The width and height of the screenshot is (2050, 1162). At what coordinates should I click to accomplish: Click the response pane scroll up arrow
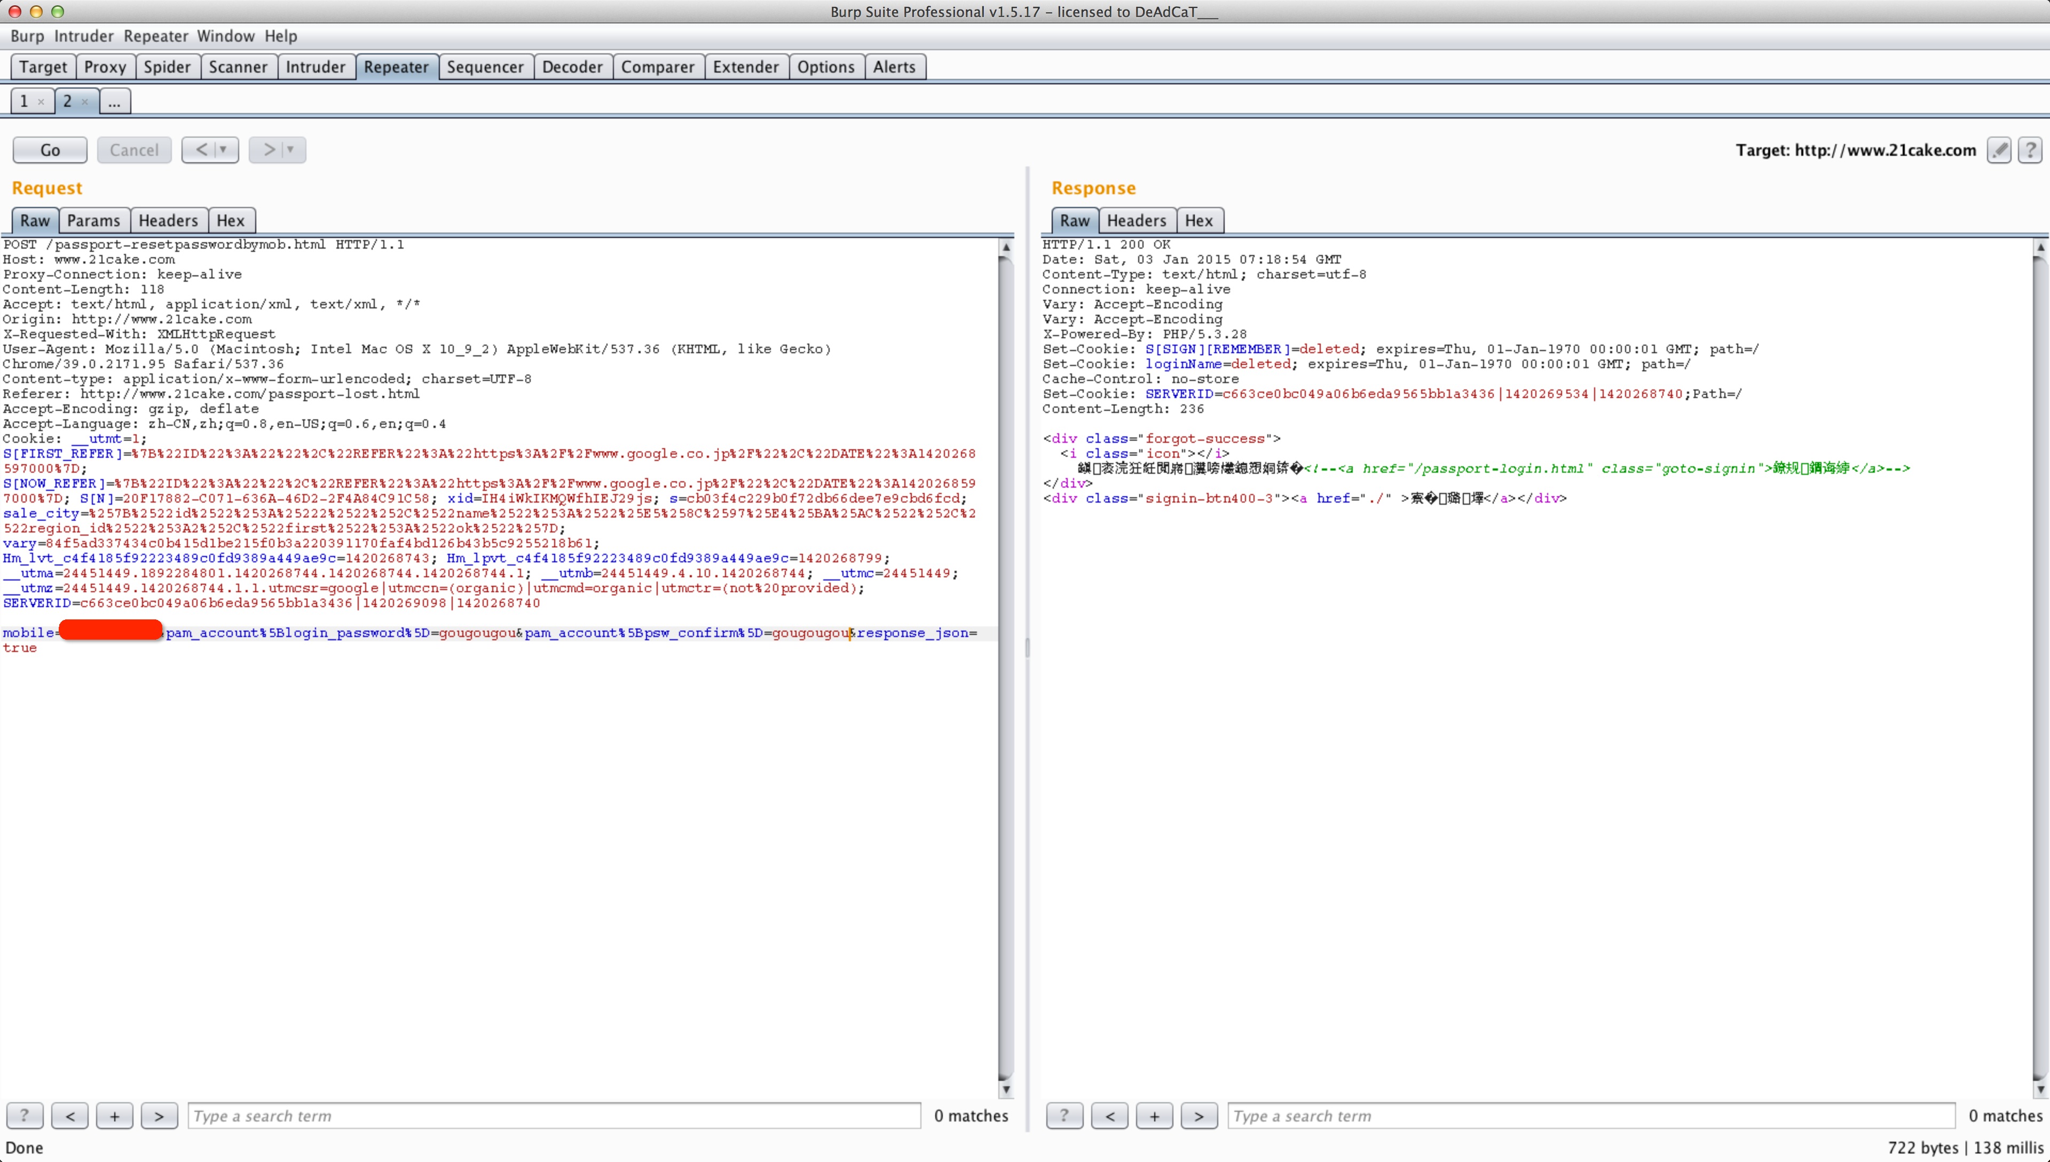[2040, 248]
